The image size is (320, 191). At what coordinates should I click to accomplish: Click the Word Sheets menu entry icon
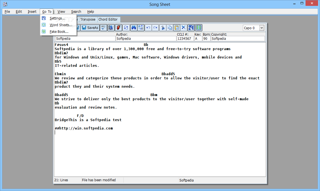click(x=44, y=25)
